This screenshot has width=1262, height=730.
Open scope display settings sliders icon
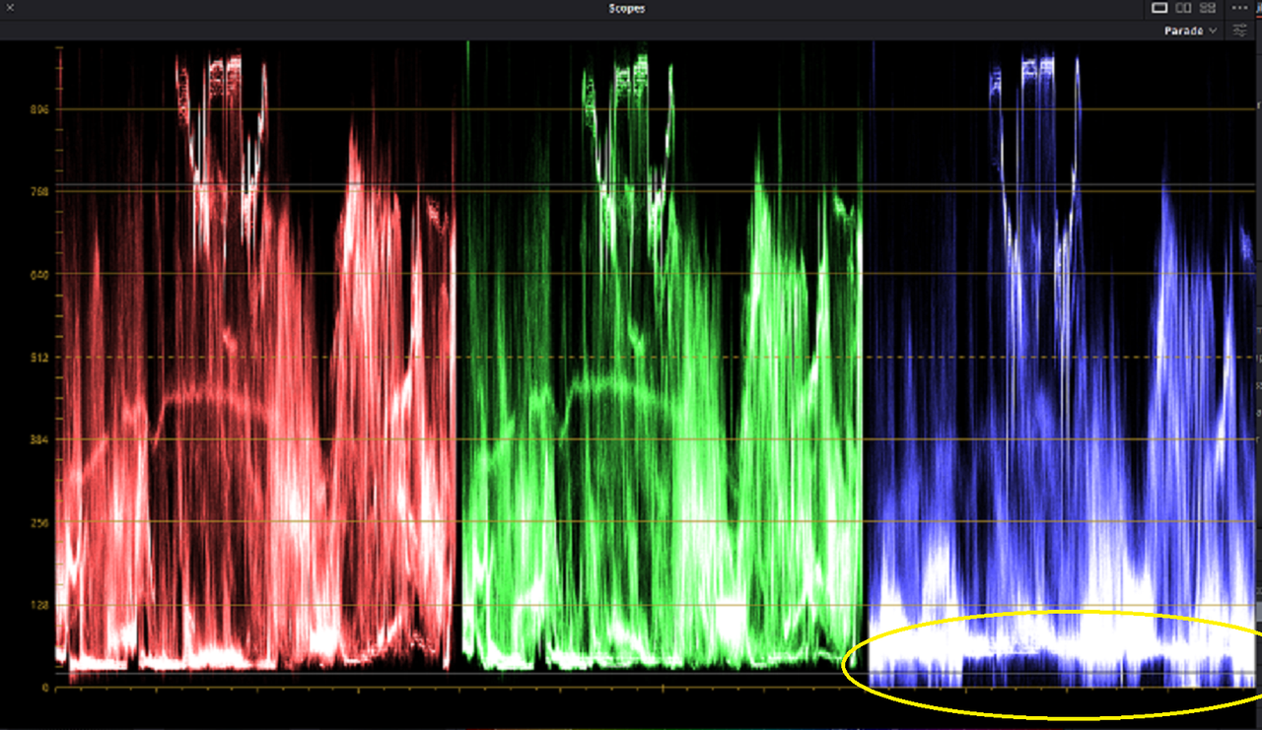click(x=1240, y=31)
